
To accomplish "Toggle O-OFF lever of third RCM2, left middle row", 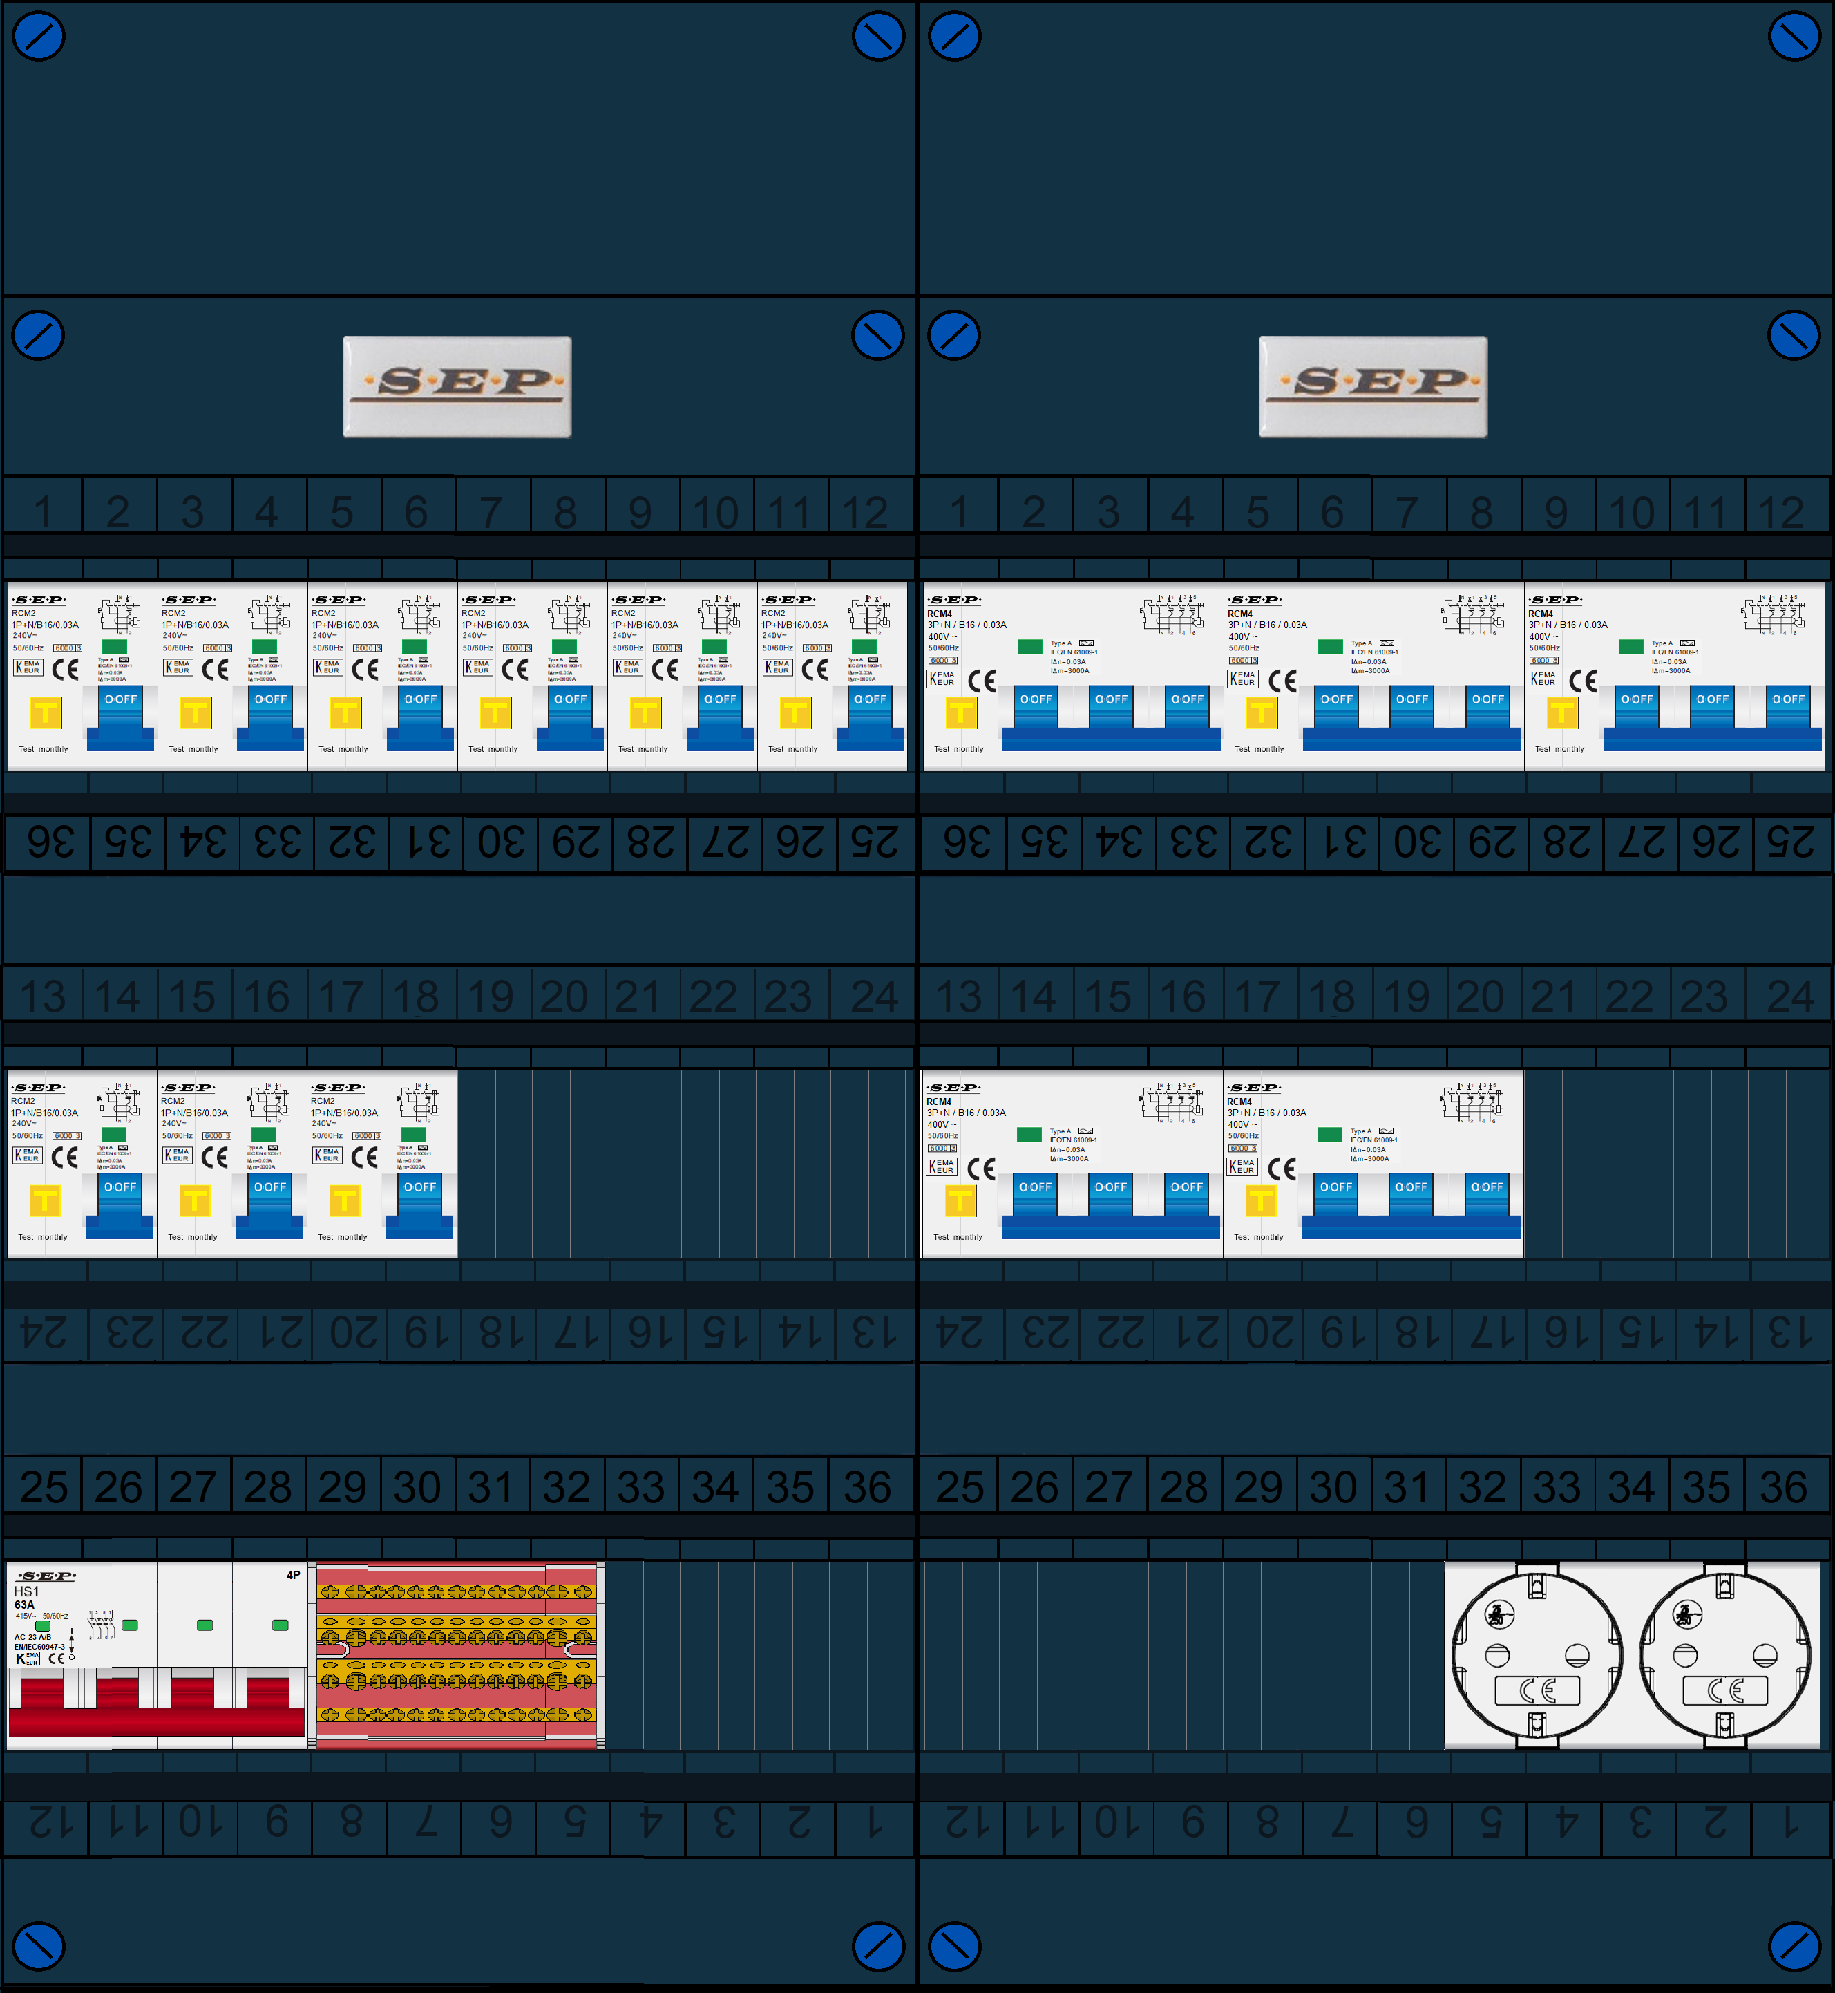I will click(420, 1205).
